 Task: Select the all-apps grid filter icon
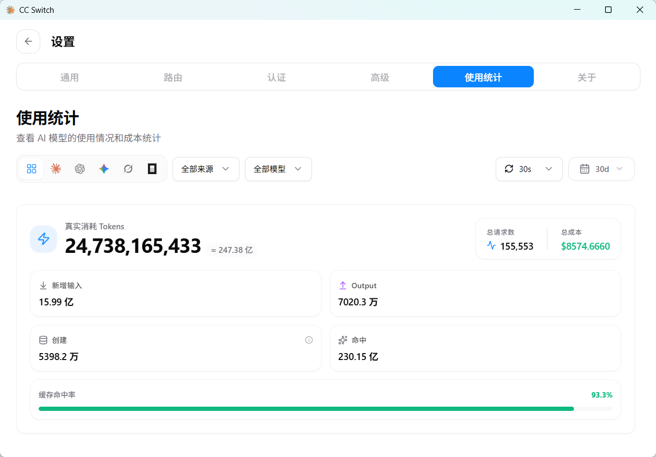32,169
